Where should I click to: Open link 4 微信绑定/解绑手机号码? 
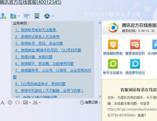[48, 50]
